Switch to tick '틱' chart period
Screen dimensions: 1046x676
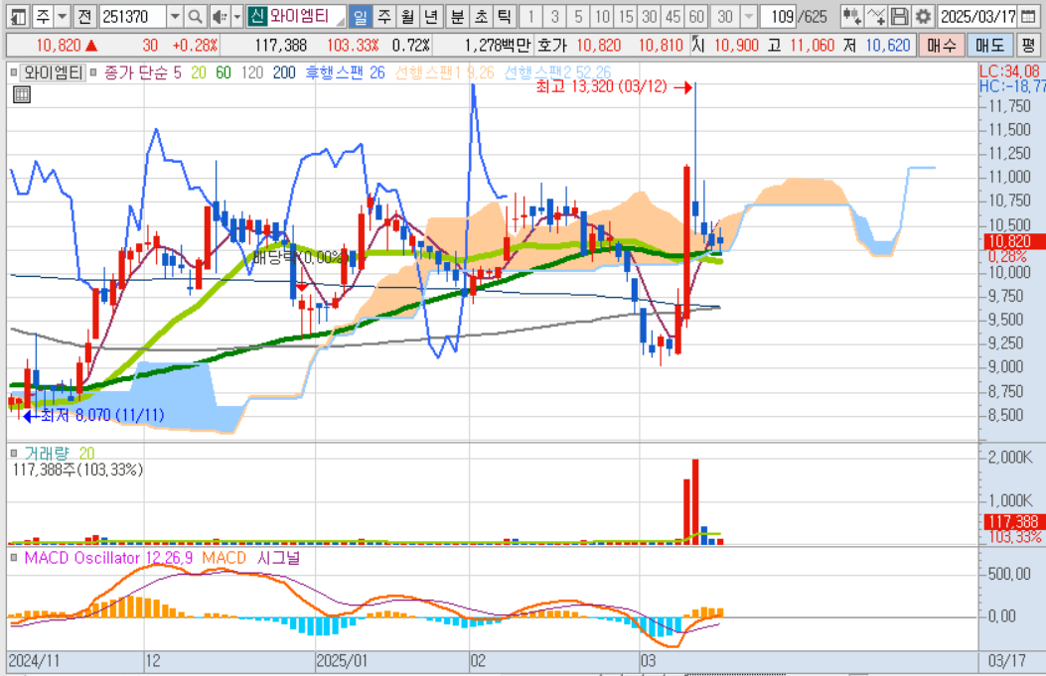[505, 16]
